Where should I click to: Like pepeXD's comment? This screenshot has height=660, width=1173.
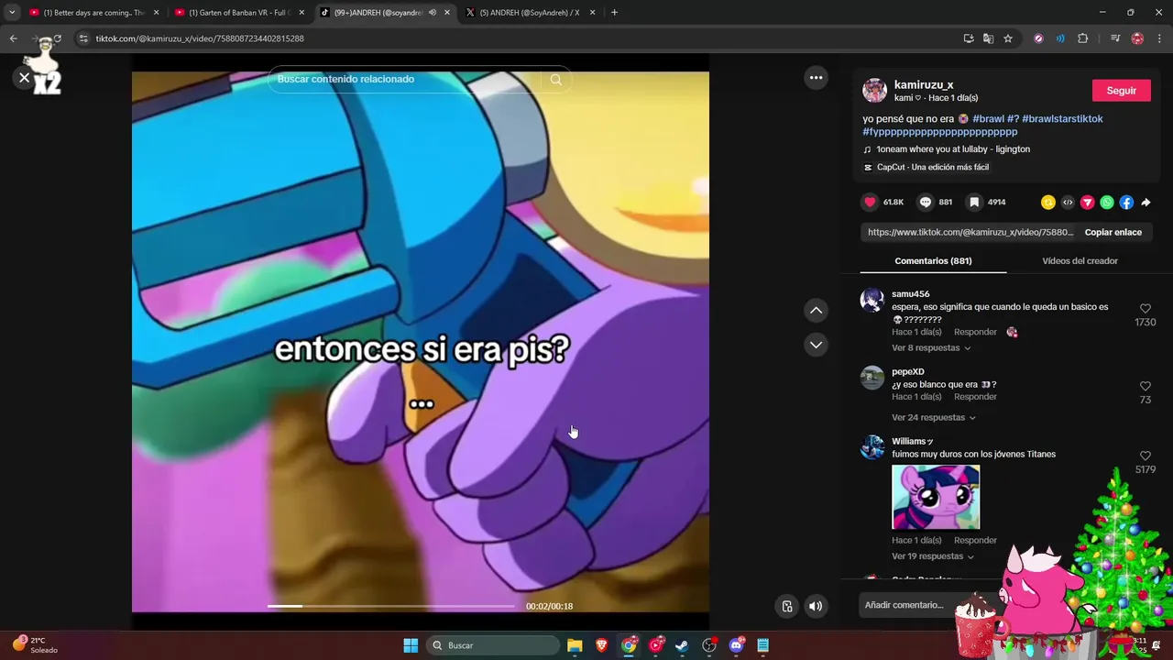coord(1146,387)
